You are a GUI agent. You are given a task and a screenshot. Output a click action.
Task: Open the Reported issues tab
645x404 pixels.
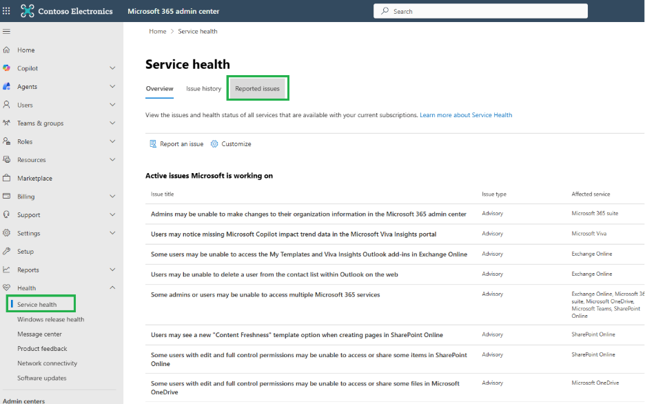click(258, 88)
